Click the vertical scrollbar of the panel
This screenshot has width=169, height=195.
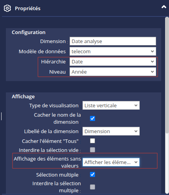click(x=167, y=105)
